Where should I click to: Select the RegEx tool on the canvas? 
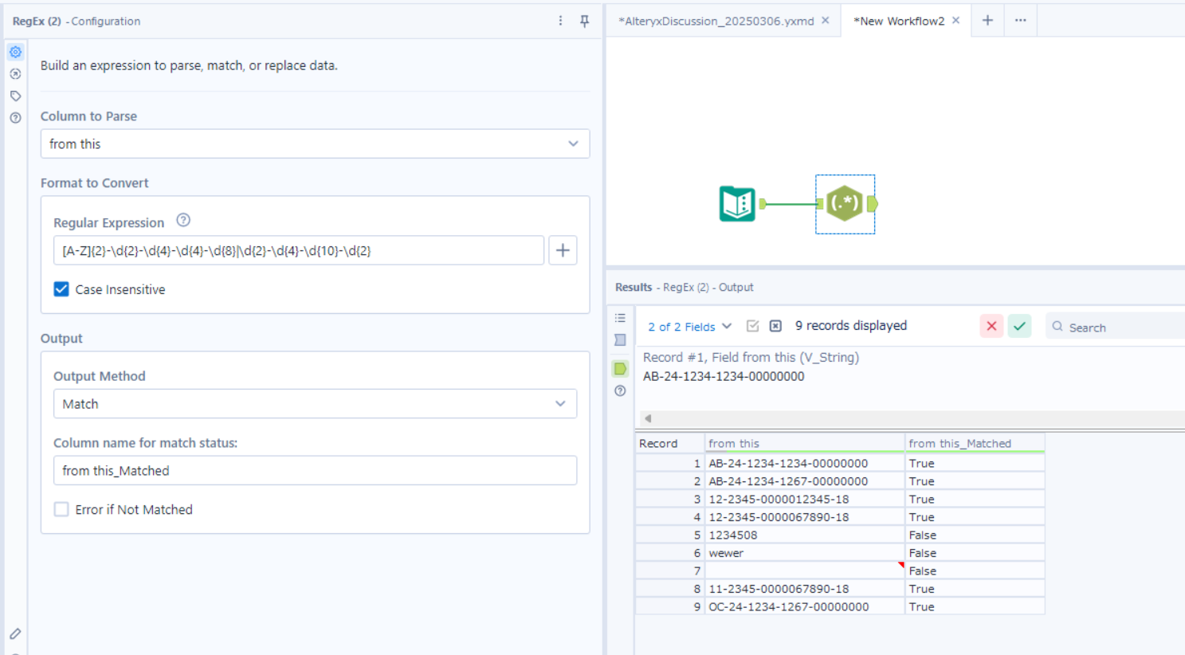845,204
